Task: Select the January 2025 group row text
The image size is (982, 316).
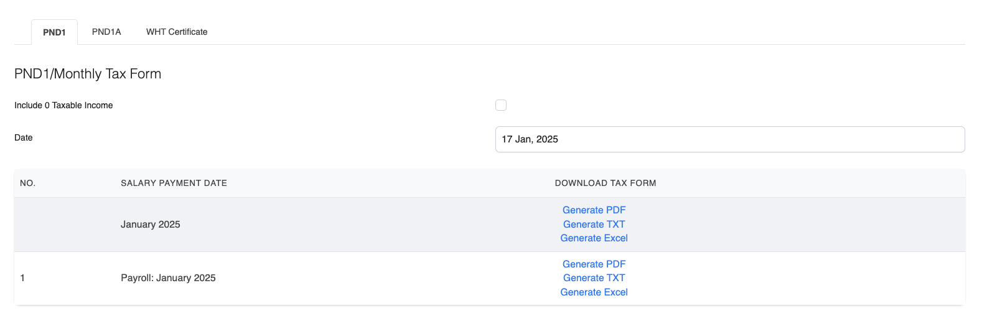Action: coord(150,225)
